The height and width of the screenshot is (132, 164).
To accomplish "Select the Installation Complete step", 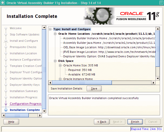I will point(25,110).
